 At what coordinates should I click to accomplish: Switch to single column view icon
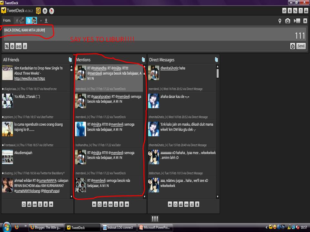point(290,11)
